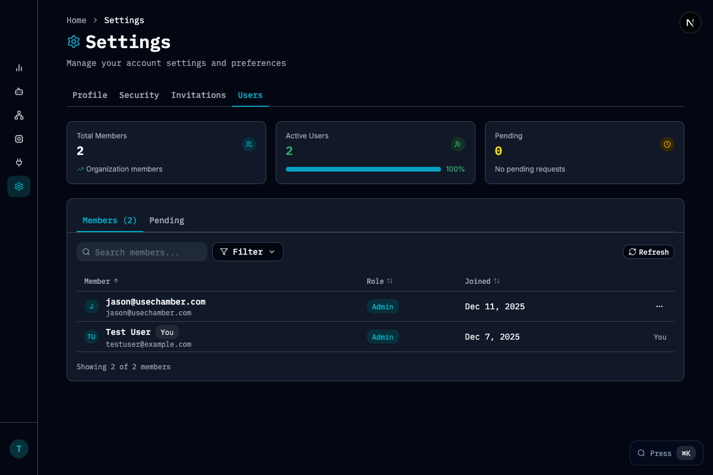Click the T user avatar in sidebar

(19, 449)
